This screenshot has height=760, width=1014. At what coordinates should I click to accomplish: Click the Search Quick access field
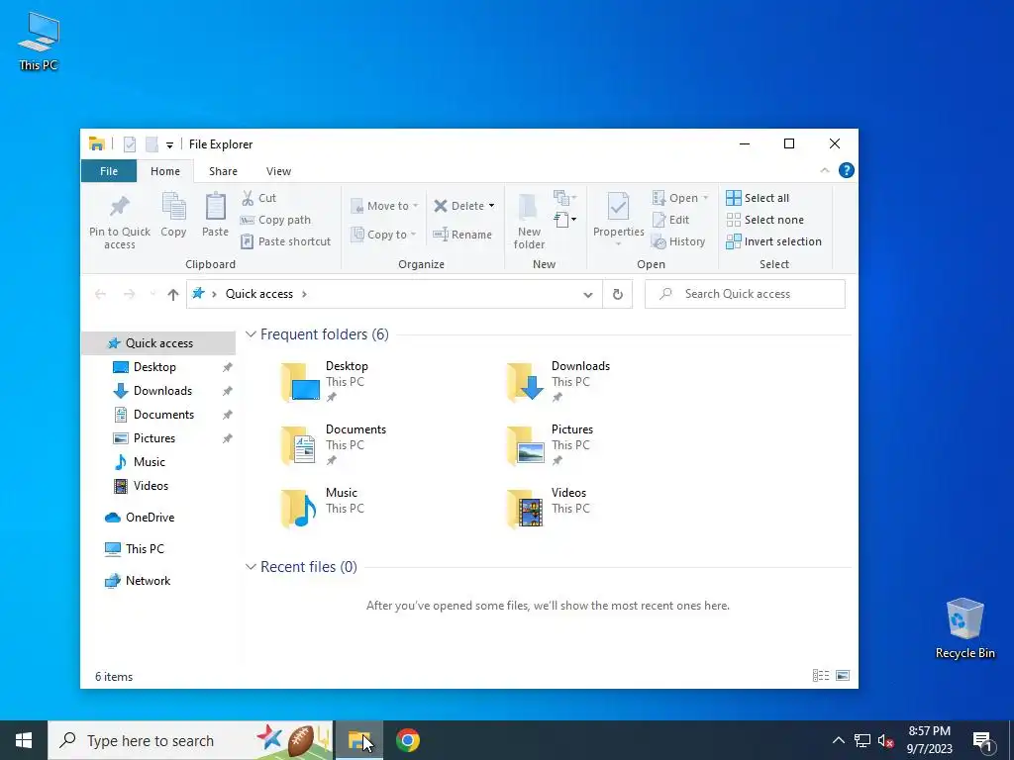pyautogui.click(x=745, y=294)
